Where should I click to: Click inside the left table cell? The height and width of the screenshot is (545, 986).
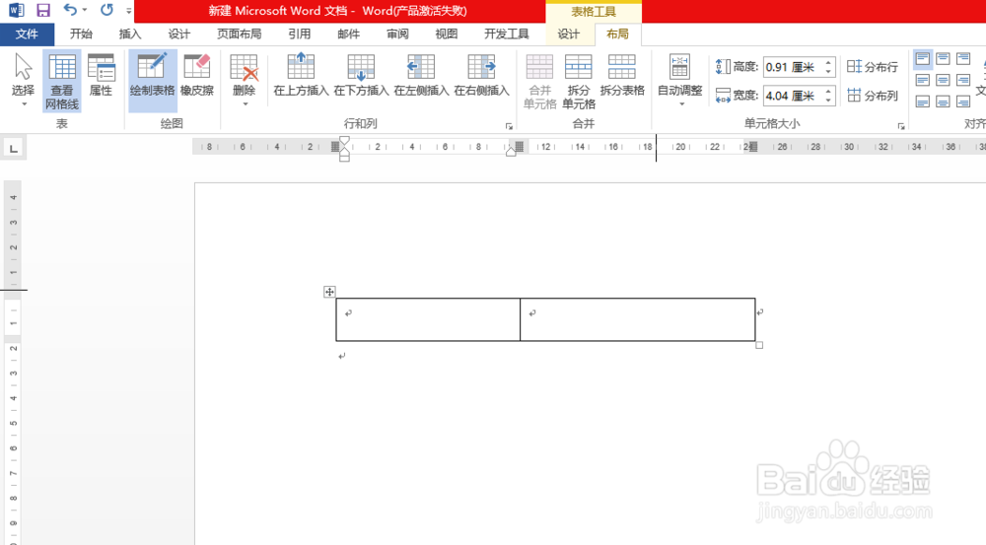coord(428,320)
